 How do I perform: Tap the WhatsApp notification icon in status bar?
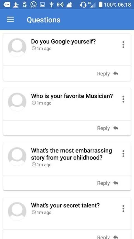(33, 4)
